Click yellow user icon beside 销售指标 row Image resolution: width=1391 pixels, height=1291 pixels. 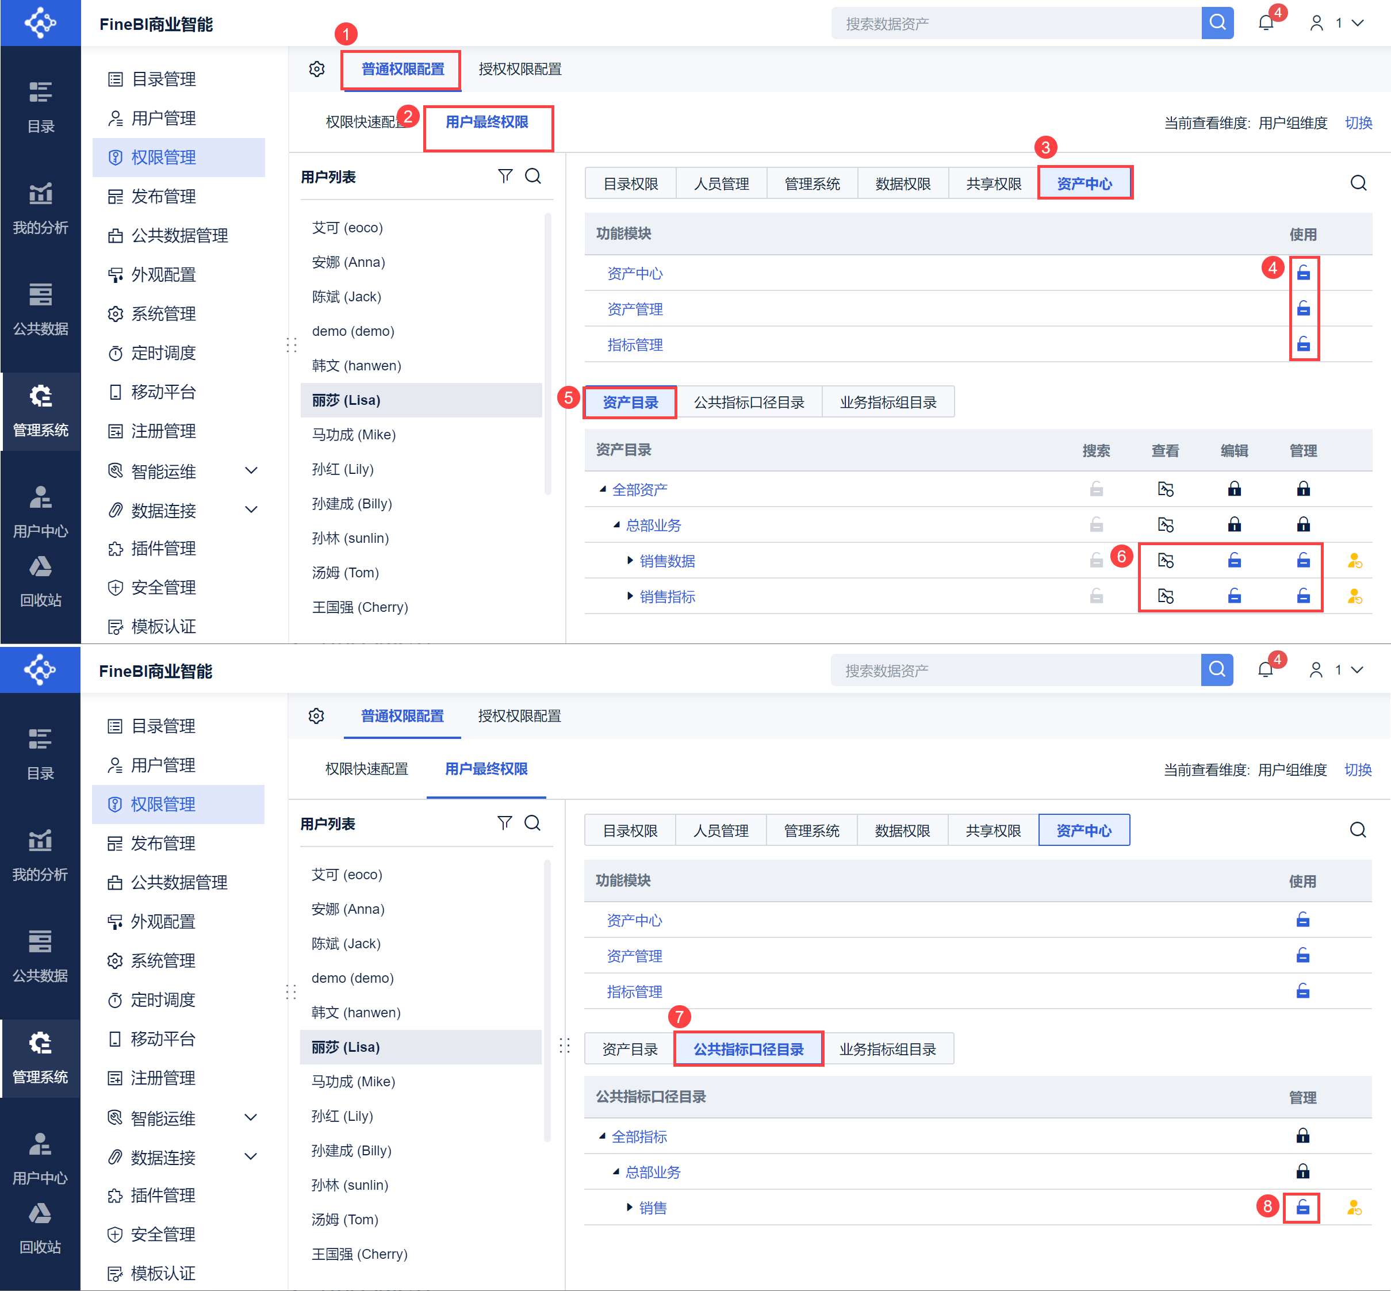click(x=1354, y=596)
